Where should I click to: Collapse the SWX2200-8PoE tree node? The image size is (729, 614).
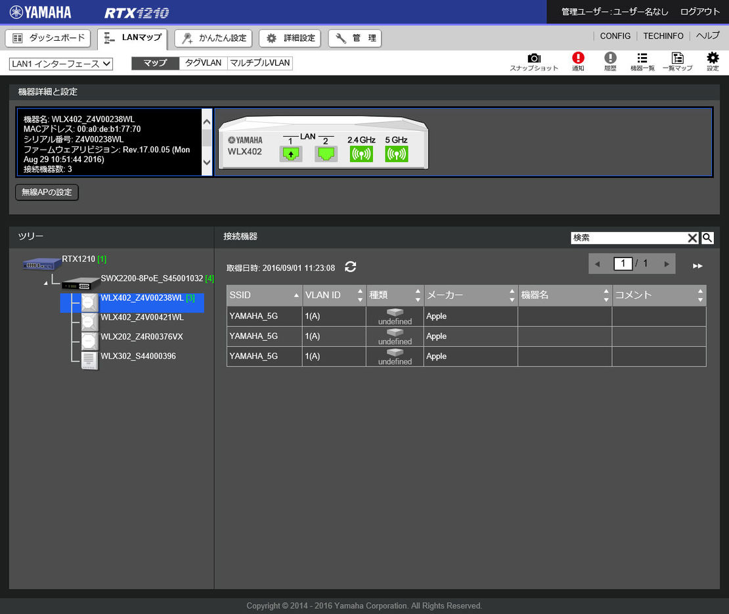(x=45, y=282)
